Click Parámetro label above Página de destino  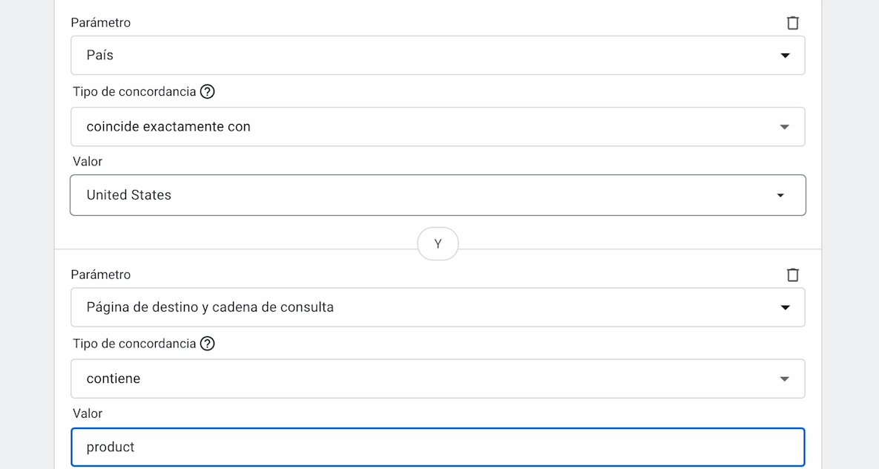pyautogui.click(x=101, y=275)
